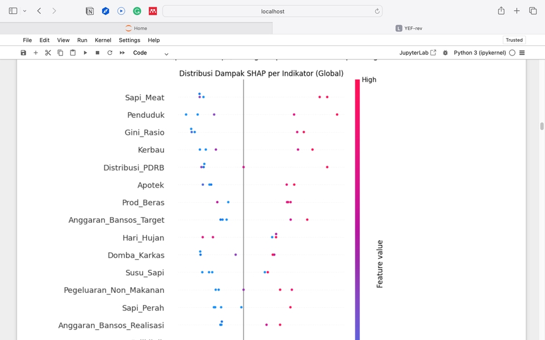Screen dimensions: 545x340
Task: Interrupt the kernel with the stop icon
Action: (x=98, y=53)
